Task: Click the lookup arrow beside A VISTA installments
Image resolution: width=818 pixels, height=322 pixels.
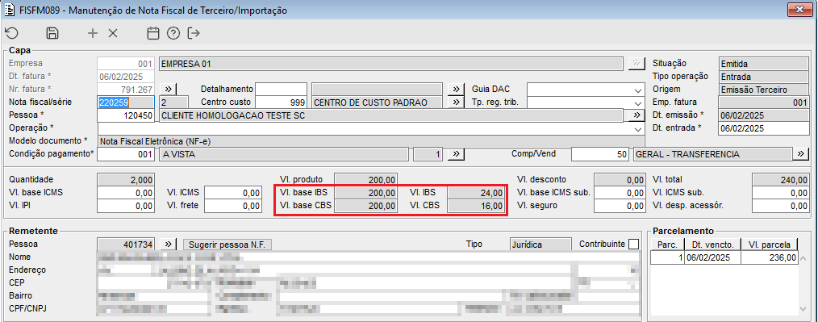Action: pos(456,154)
